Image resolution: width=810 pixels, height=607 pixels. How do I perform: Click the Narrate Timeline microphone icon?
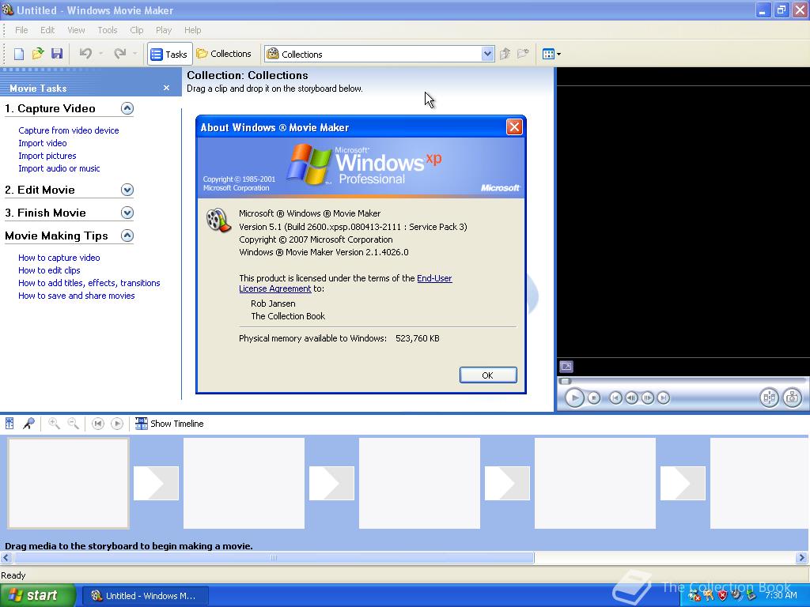pos(28,424)
